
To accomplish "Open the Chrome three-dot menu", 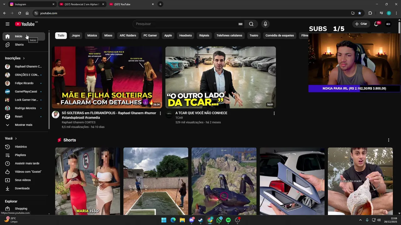I will click(396, 13).
